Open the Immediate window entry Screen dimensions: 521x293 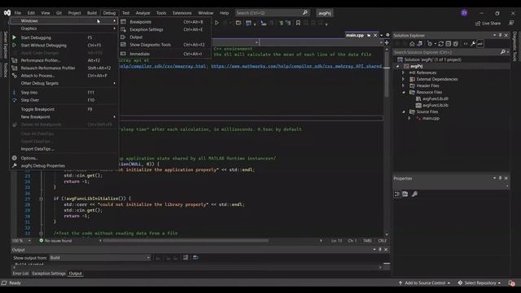point(165,54)
